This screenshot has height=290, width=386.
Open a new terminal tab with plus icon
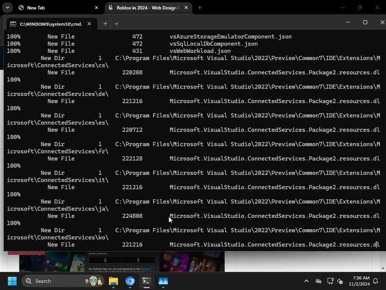click(105, 24)
